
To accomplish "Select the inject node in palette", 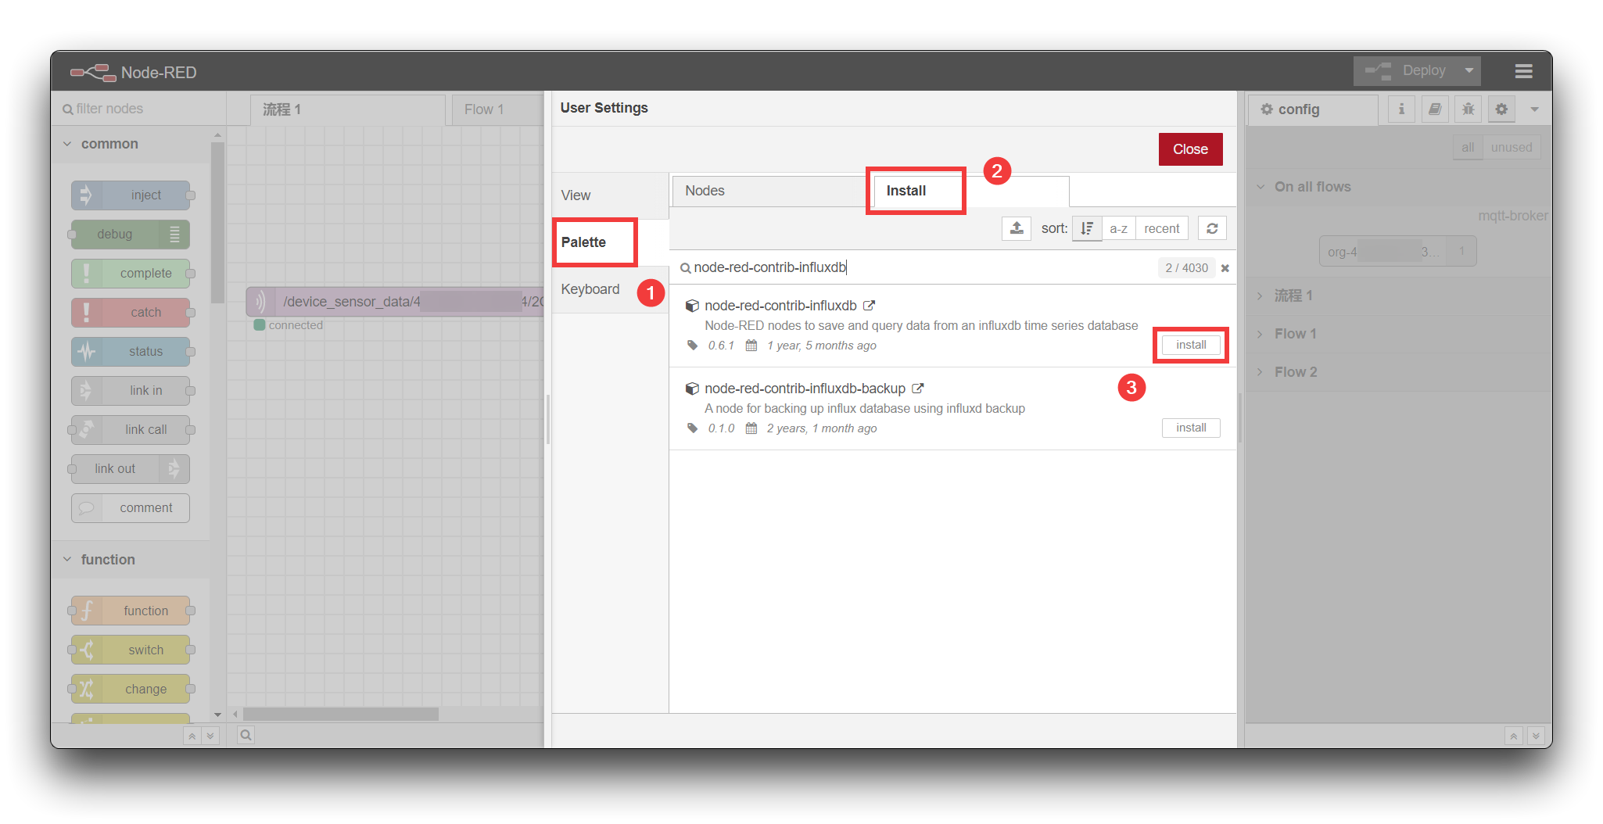I will (x=131, y=195).
